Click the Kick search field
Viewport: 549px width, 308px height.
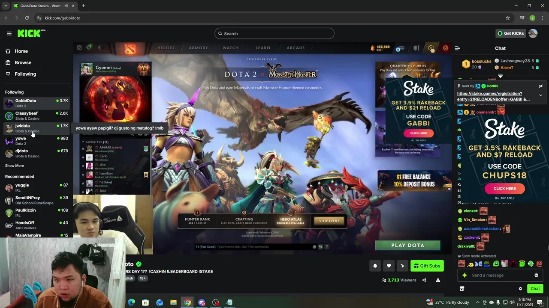(274, 33)
